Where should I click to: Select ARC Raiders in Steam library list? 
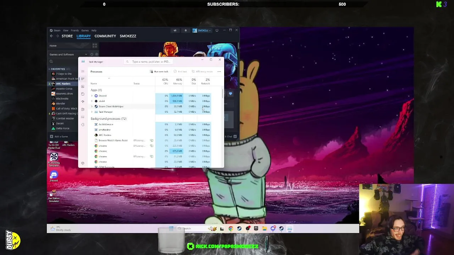[63, 84]
